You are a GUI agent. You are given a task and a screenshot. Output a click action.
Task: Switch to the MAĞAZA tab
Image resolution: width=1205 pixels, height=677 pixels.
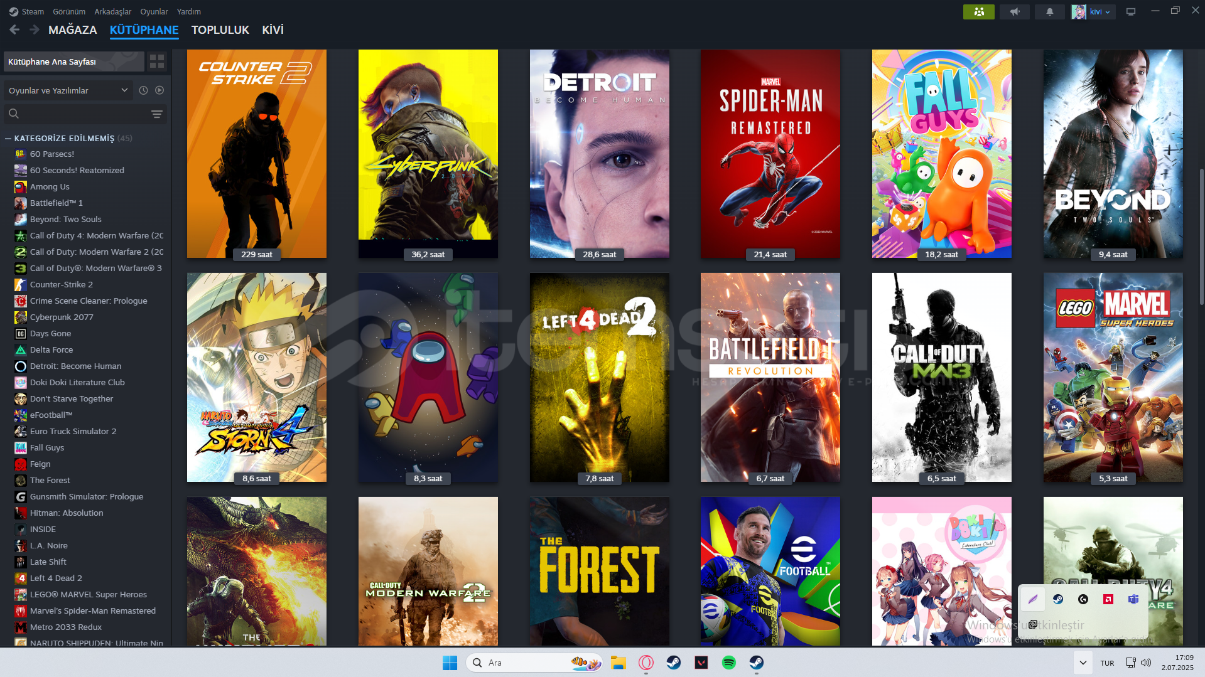click(73, 29)
